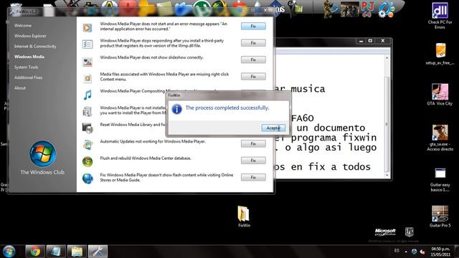Click 'Automatic Updates not working' row text

coord(153,142)
